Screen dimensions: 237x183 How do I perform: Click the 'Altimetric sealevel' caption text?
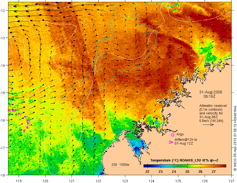coord(213,106)
